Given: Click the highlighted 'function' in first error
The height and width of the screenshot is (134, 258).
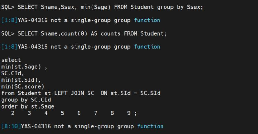Looking at the screenshot, I should (147, 20).
